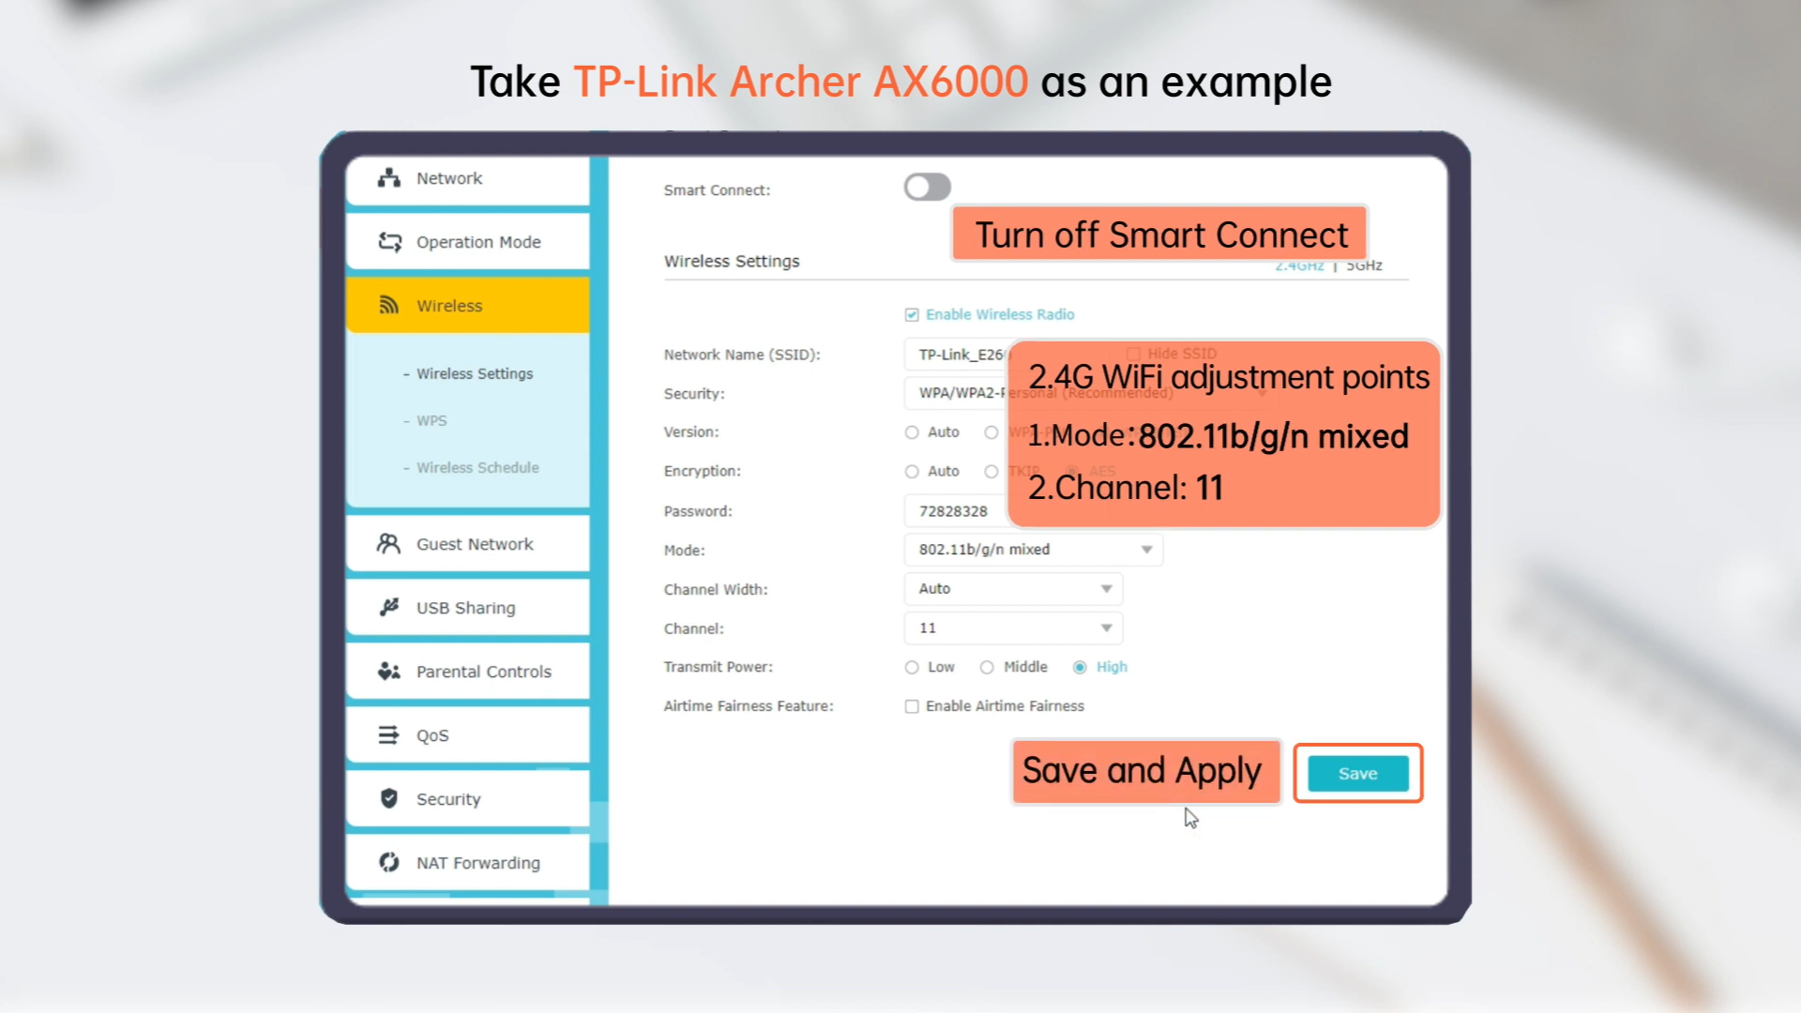Click the USB Sharing sidebar icon

point(389,607)
